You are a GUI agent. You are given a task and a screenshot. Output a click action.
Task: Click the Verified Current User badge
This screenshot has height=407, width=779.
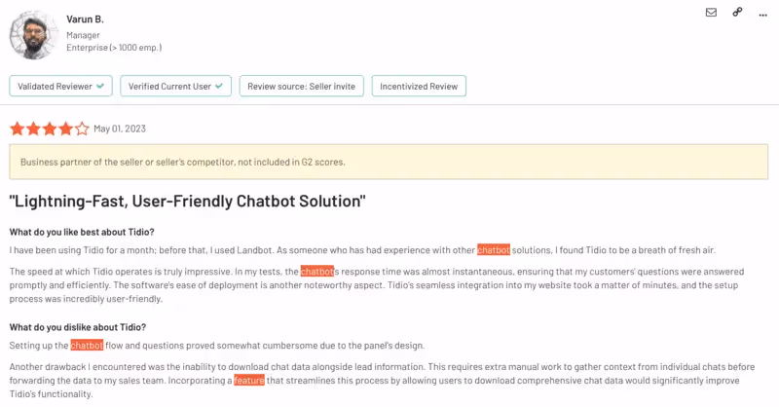tap(175, 86)
